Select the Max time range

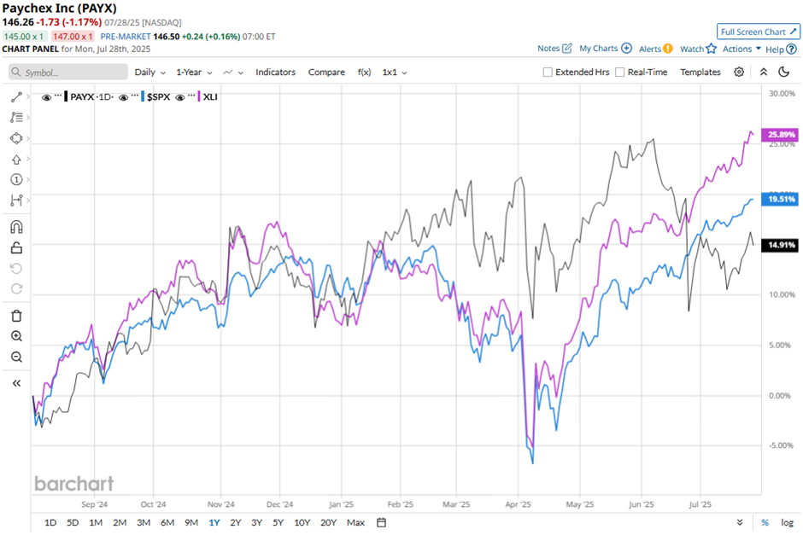(355, 522)
